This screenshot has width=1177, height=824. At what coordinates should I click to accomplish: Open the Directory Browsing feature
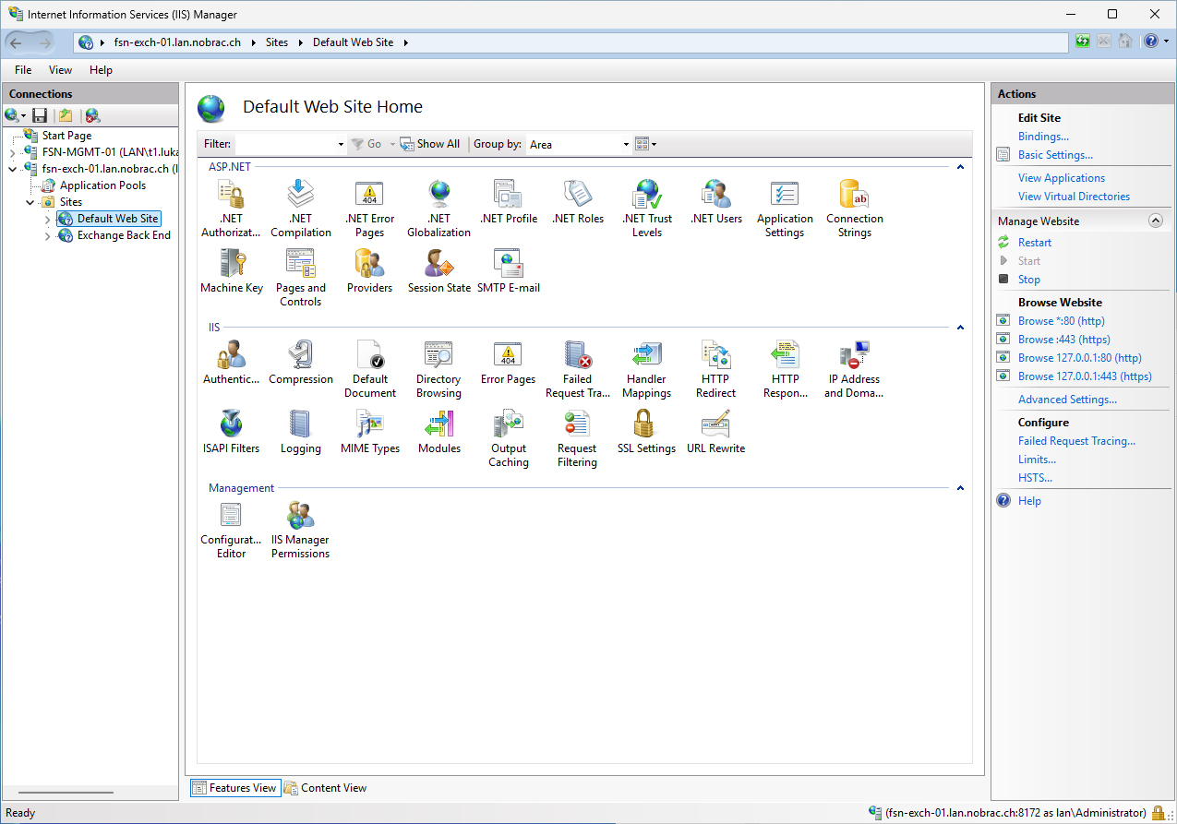(438, 369)
